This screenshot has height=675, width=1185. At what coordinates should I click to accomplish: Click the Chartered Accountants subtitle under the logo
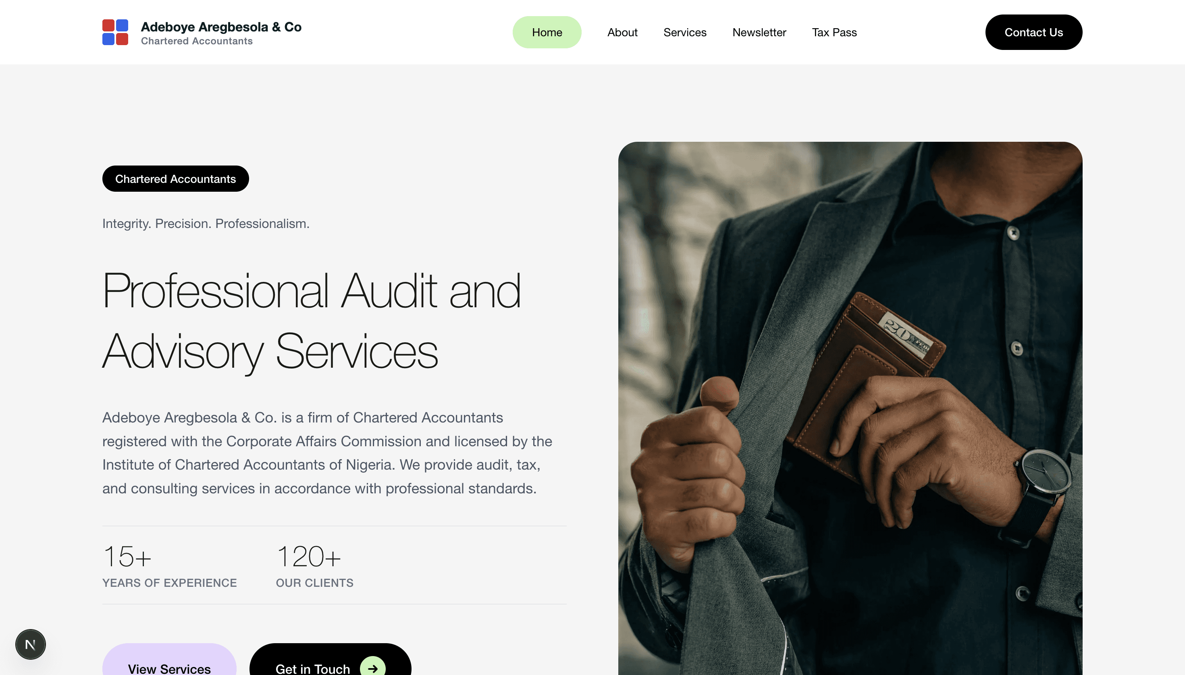(x=197, y=41)
